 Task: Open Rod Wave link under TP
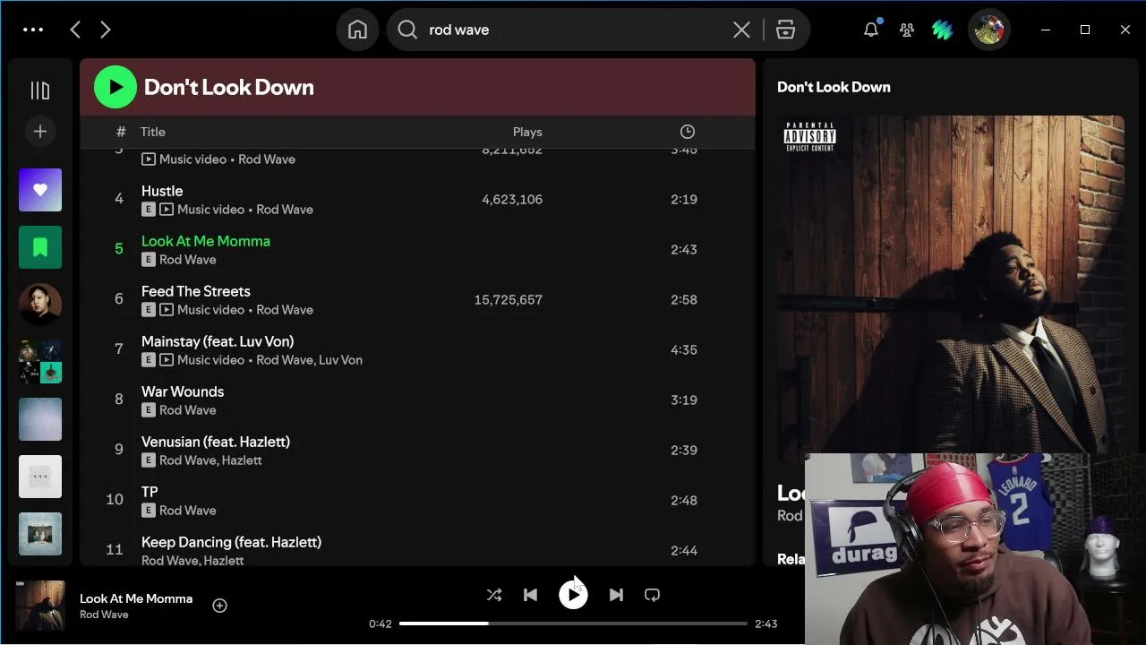(188, 511)
